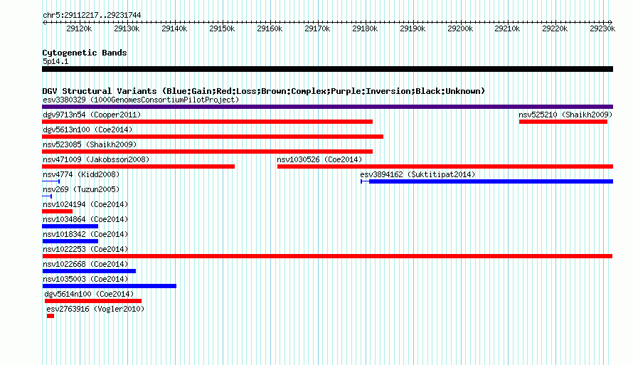633x365 pixels.
Task: Select nsv1034864 (Coe2014) label
Action: [85, 219]
